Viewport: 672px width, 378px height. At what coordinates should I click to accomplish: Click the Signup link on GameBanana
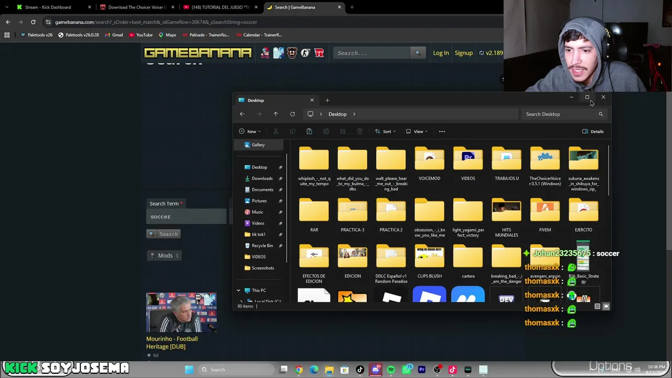pos(464,53)
